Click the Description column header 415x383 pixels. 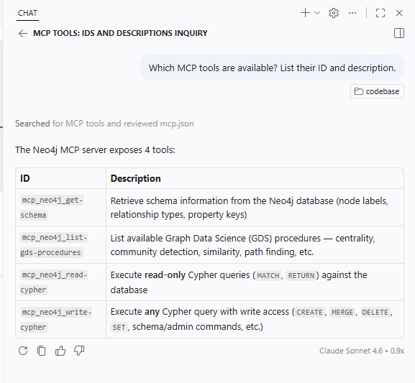click(255, 178)
